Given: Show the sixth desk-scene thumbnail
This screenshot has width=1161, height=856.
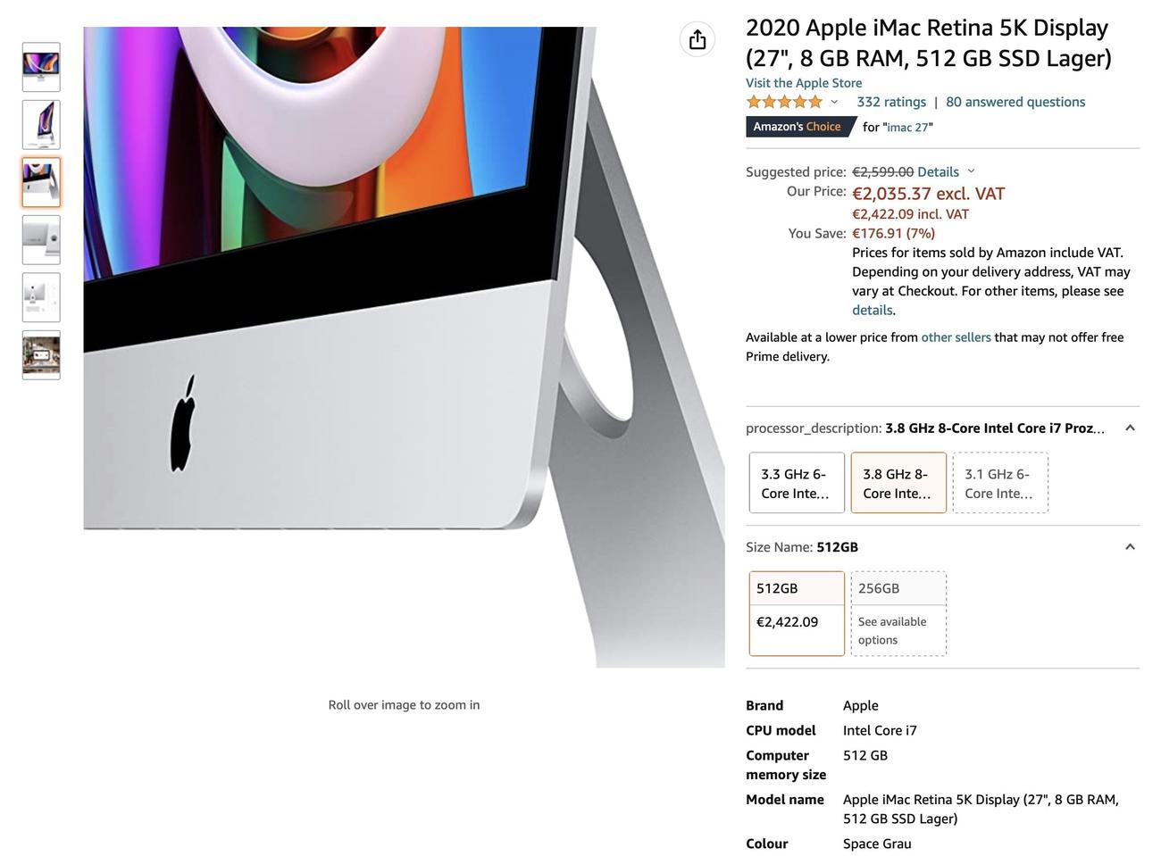Looking at the screenshot, I should 41,355.
